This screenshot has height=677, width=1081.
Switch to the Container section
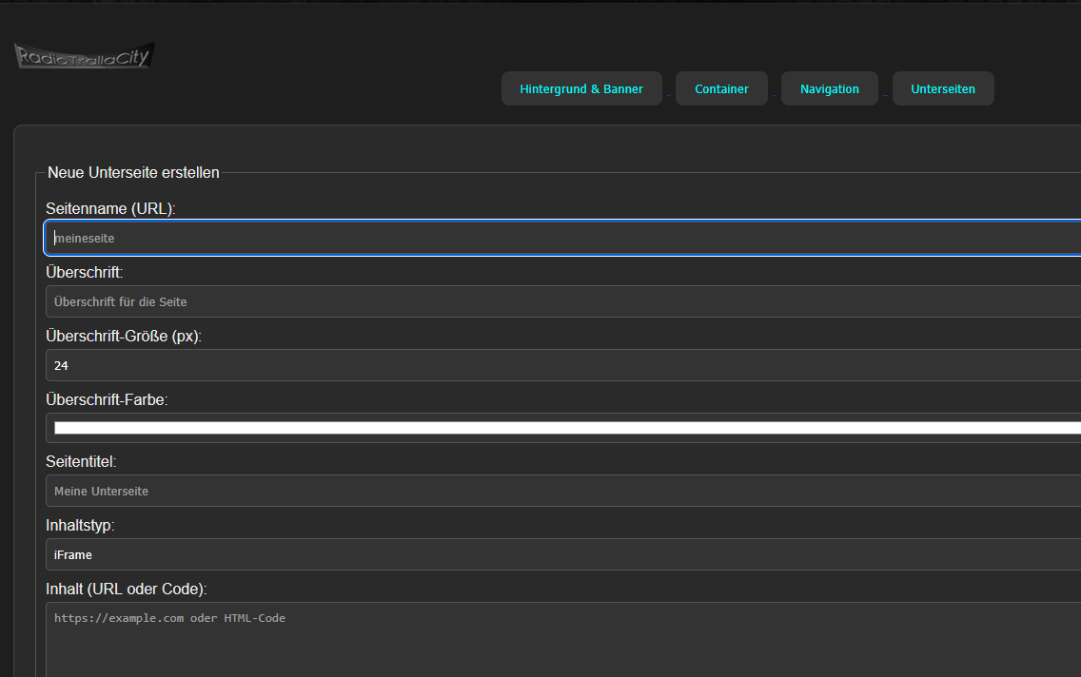click(x=721, y=88)
